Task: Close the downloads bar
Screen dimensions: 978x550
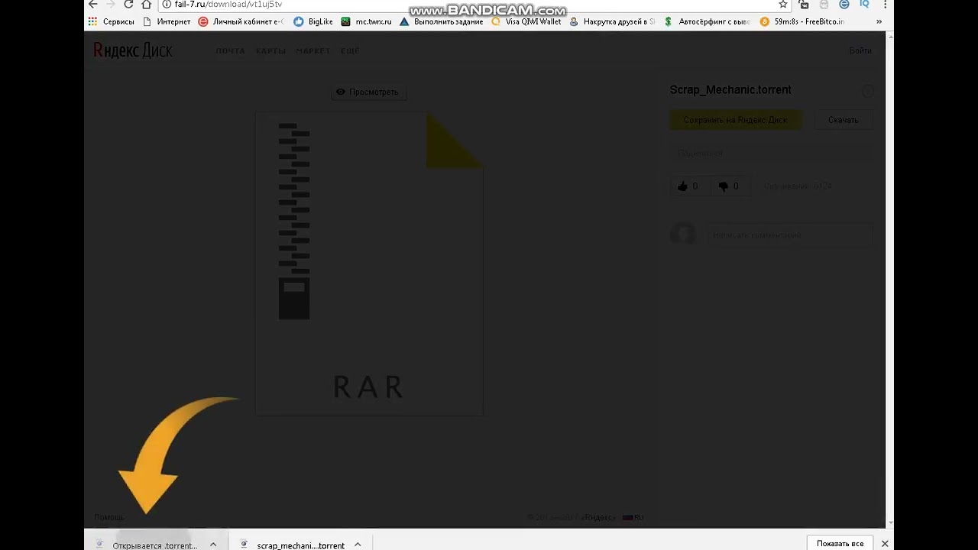Action: click(885, 544)
